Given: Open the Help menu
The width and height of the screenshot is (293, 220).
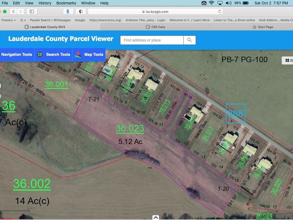Looking at the screenshot, I should [104, 3].
